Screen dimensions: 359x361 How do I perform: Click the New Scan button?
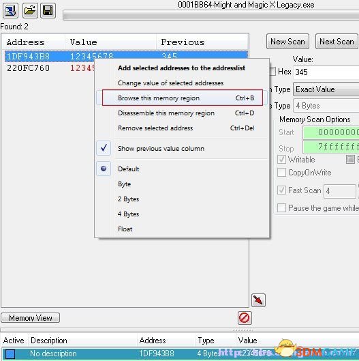click(287, 42)
